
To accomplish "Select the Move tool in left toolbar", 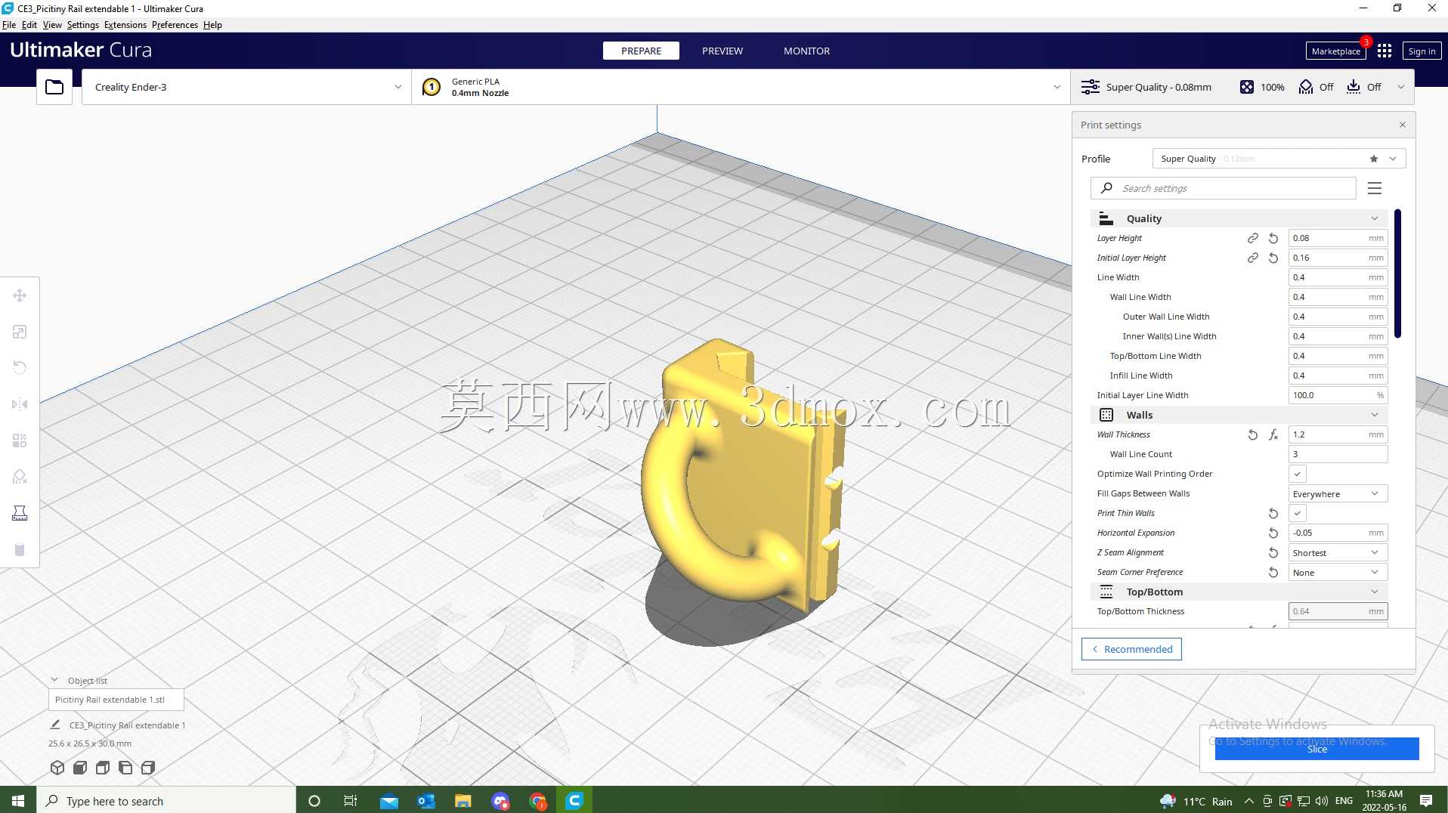I will (x=20, y=295).
